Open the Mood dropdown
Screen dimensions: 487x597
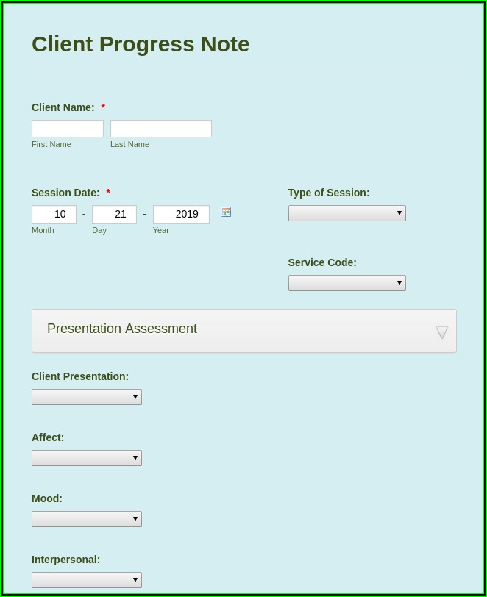(87, 519)
